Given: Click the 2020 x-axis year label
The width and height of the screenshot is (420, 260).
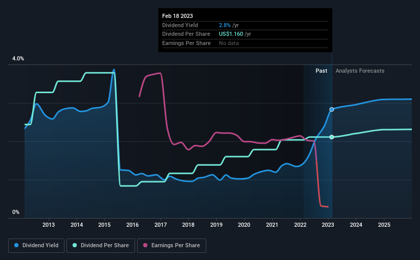Looking at the screenshot, I should (x=244, y=225).
